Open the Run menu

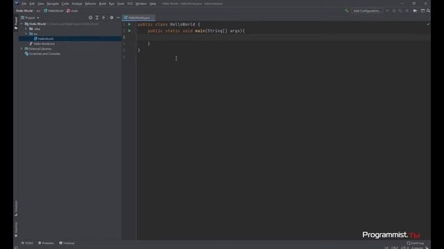pos(112,3)
